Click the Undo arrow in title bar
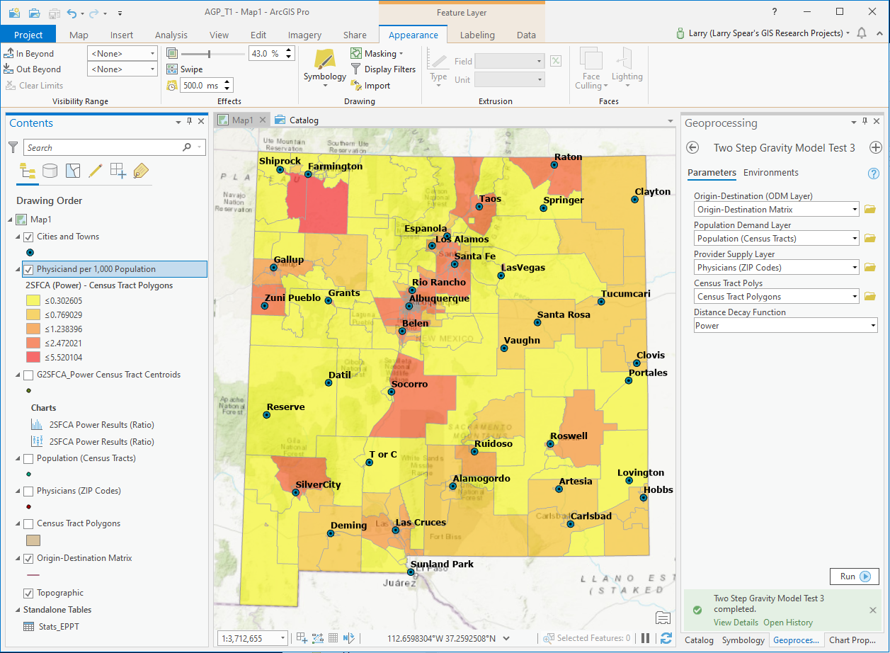The height and width of the screenshot is (653, 890). 72,13
